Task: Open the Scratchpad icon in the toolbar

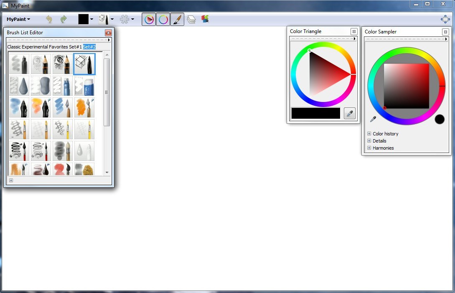Action: 205,19
